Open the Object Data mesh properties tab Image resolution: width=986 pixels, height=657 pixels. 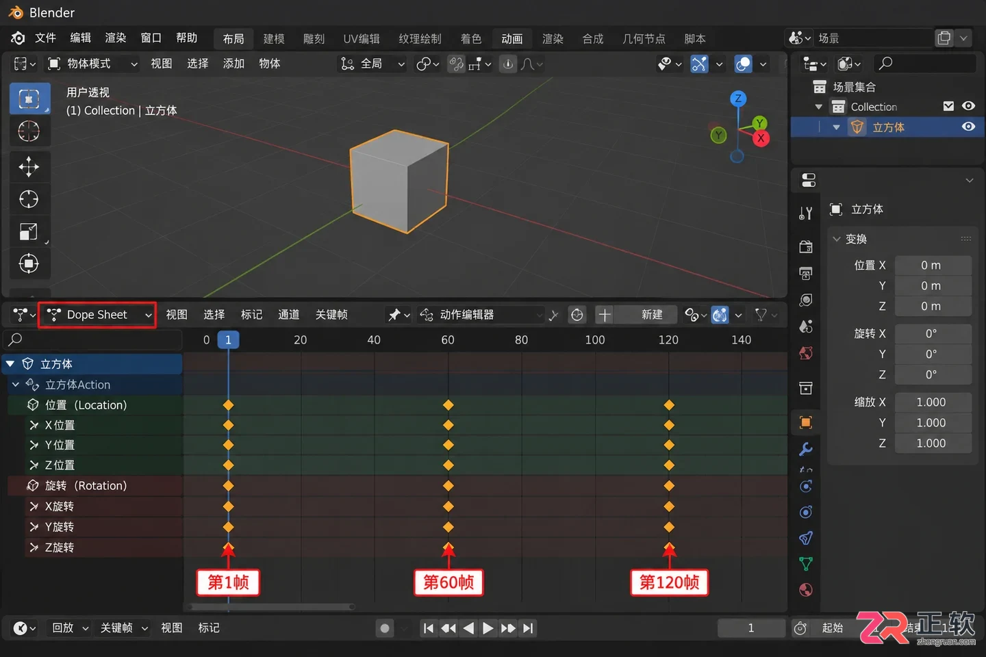point(806,564)
